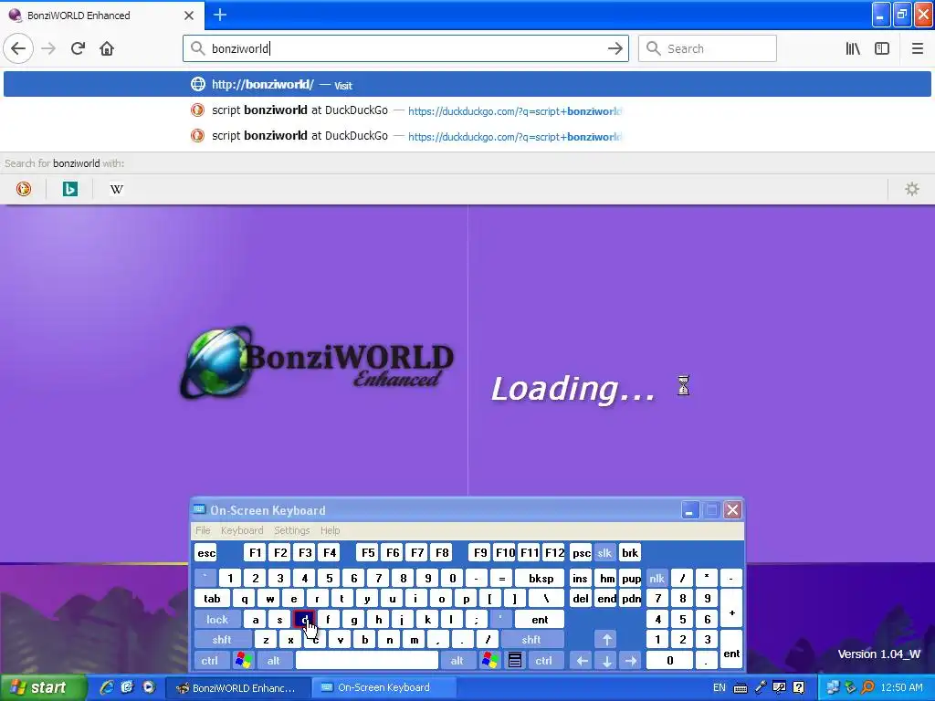935x701 pixels.
Task: Open the Windows start button
Action: click(x=43, y=688)
